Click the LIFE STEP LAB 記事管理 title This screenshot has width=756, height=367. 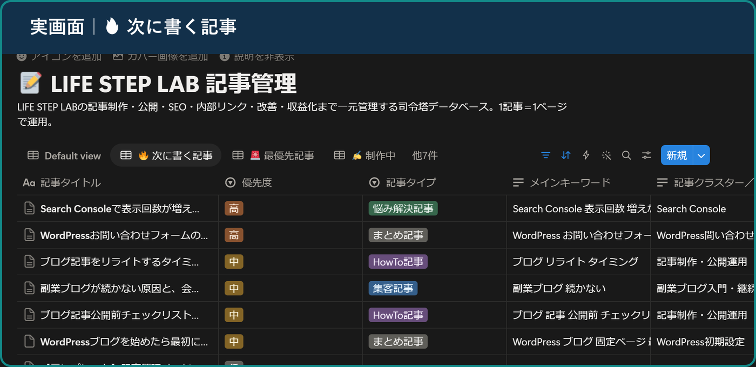(x=173, y=84)
